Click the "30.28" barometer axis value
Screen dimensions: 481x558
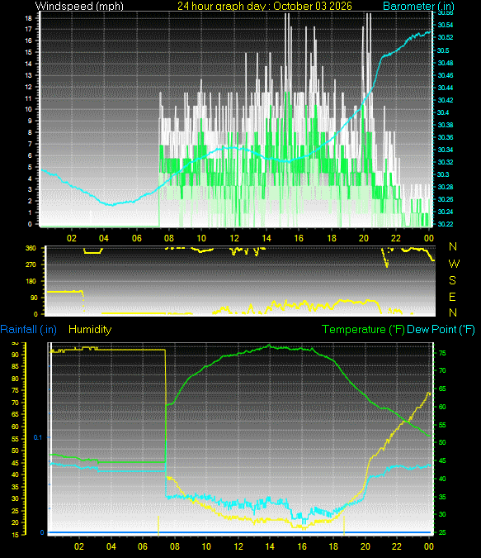[x=446, y=187]
